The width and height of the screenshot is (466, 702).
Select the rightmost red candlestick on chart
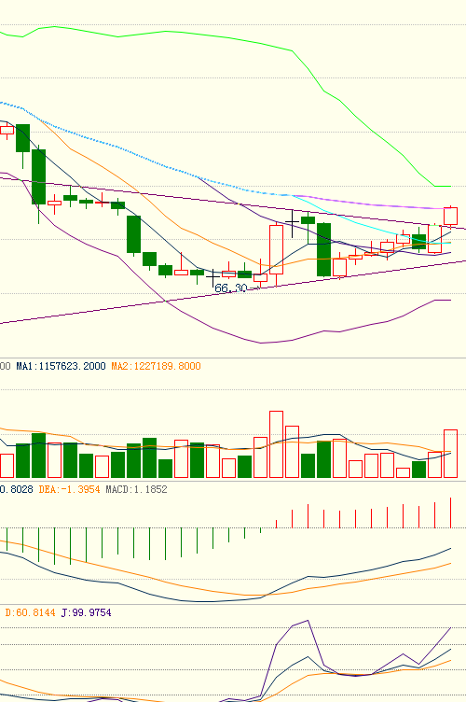point(450,216)
